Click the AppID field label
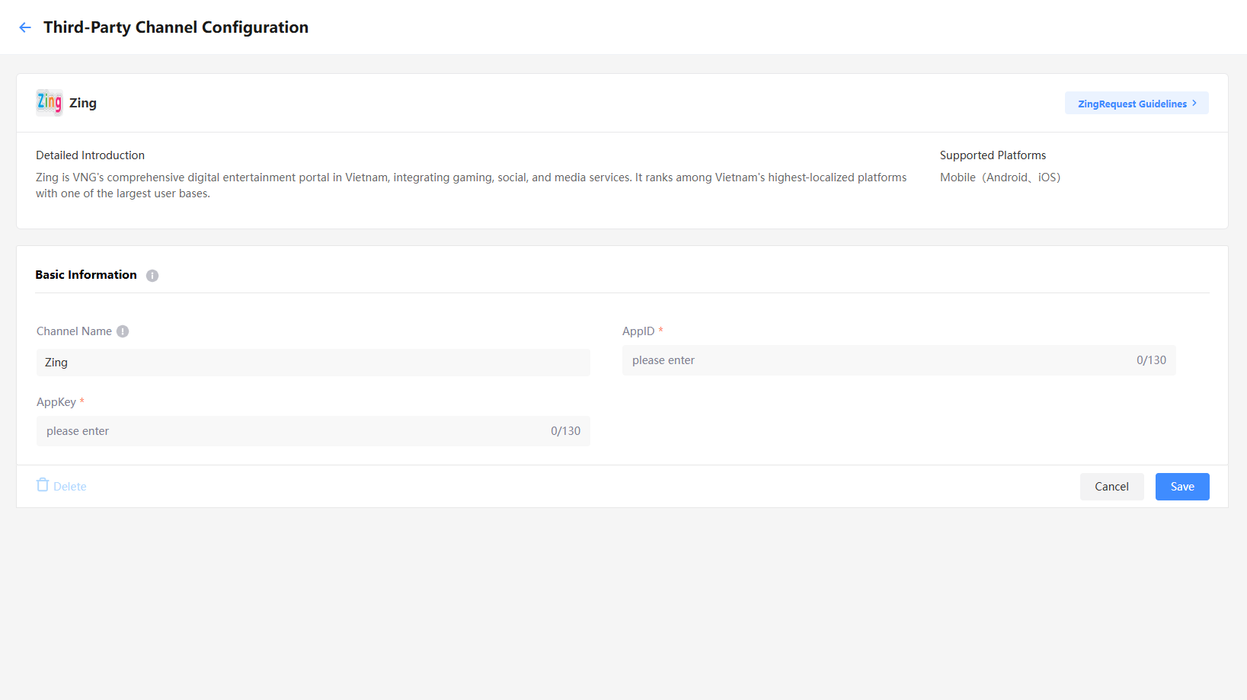 pyautogui.click(x=638, y=331)
